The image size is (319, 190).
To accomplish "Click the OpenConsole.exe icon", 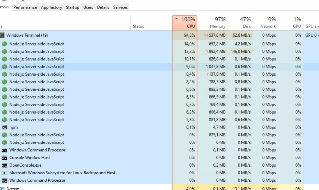I will (4, 165).
